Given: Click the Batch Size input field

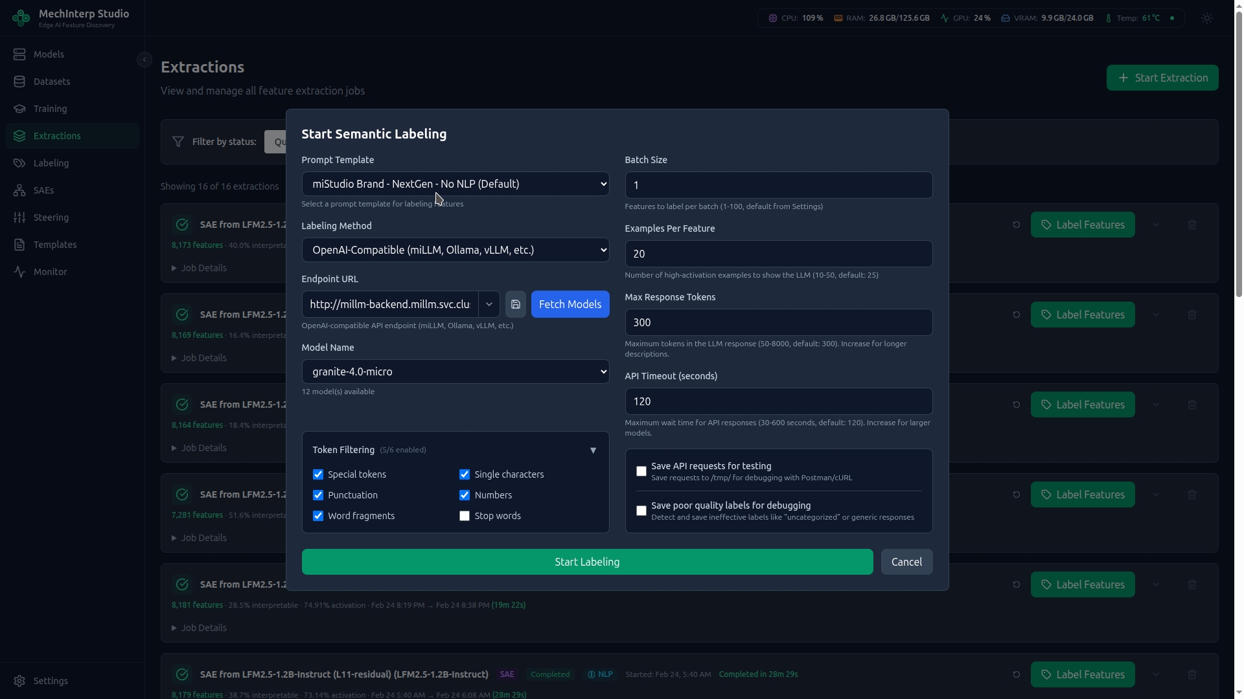Looking at the screenshot, I should (778, 185).
